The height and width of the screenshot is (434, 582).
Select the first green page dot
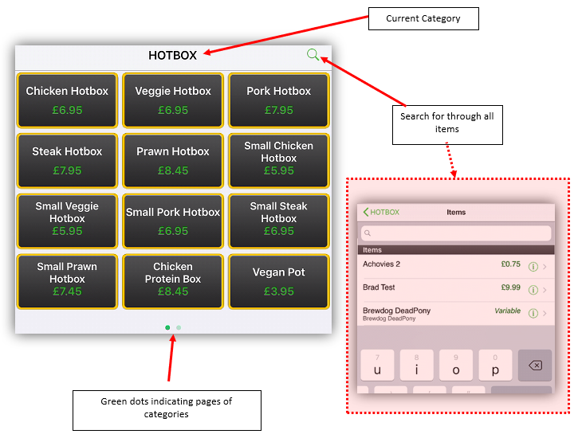tap(167, 327)
